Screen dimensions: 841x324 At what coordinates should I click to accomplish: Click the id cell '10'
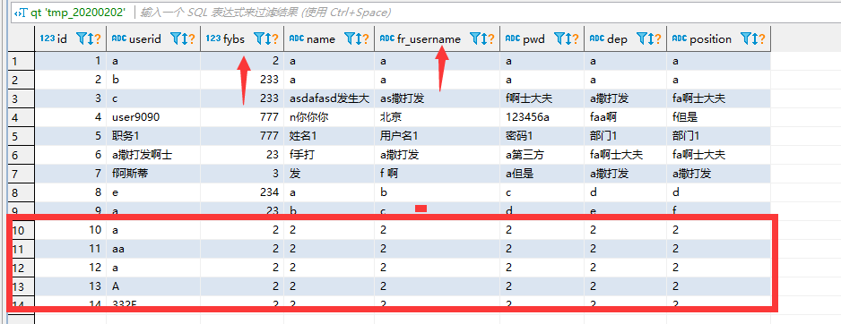[x=71, y=230]
